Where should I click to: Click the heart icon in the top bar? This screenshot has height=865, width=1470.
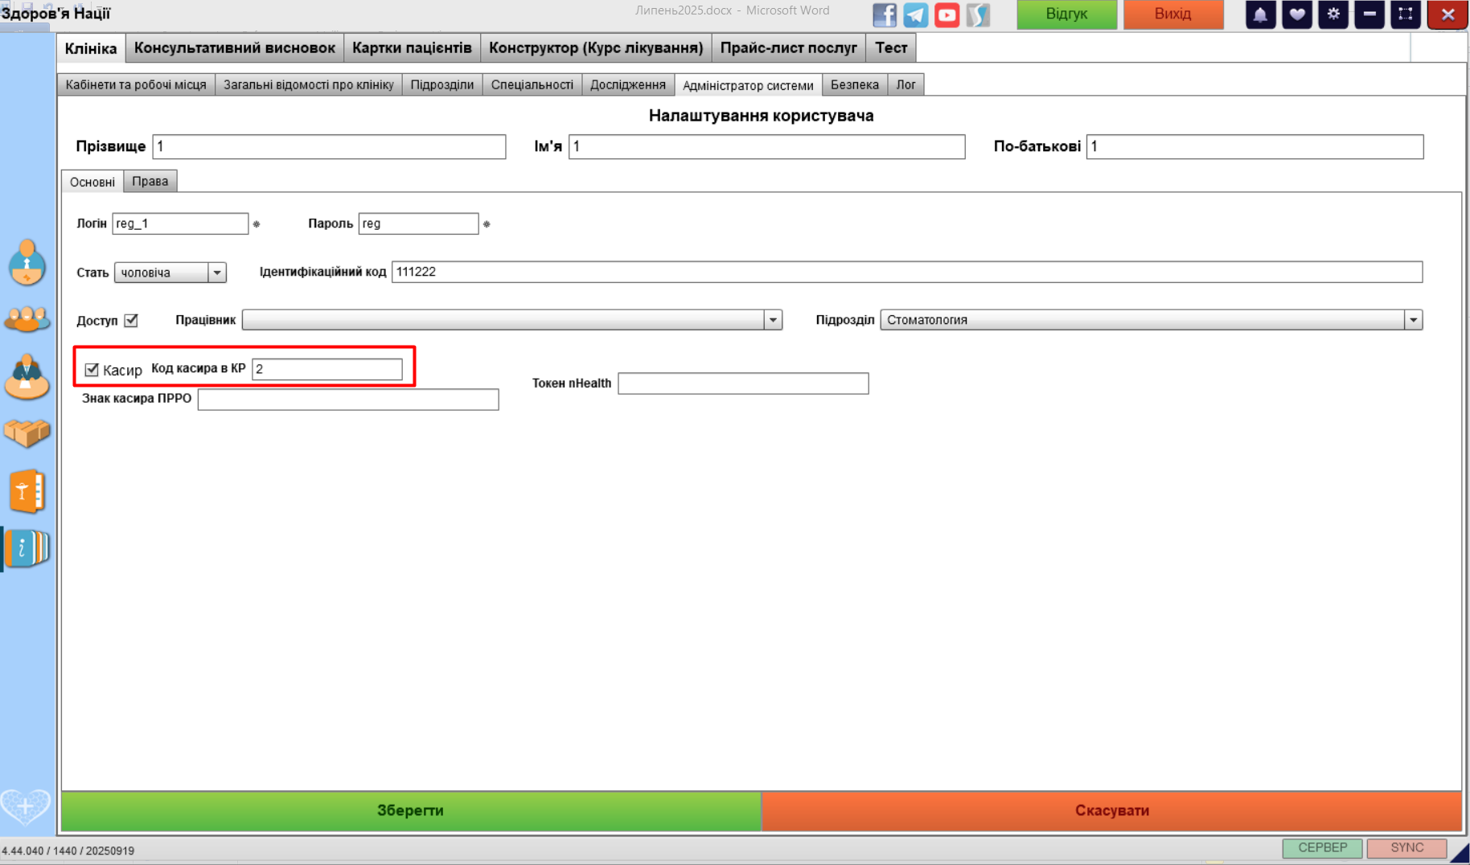point(1296,14)
